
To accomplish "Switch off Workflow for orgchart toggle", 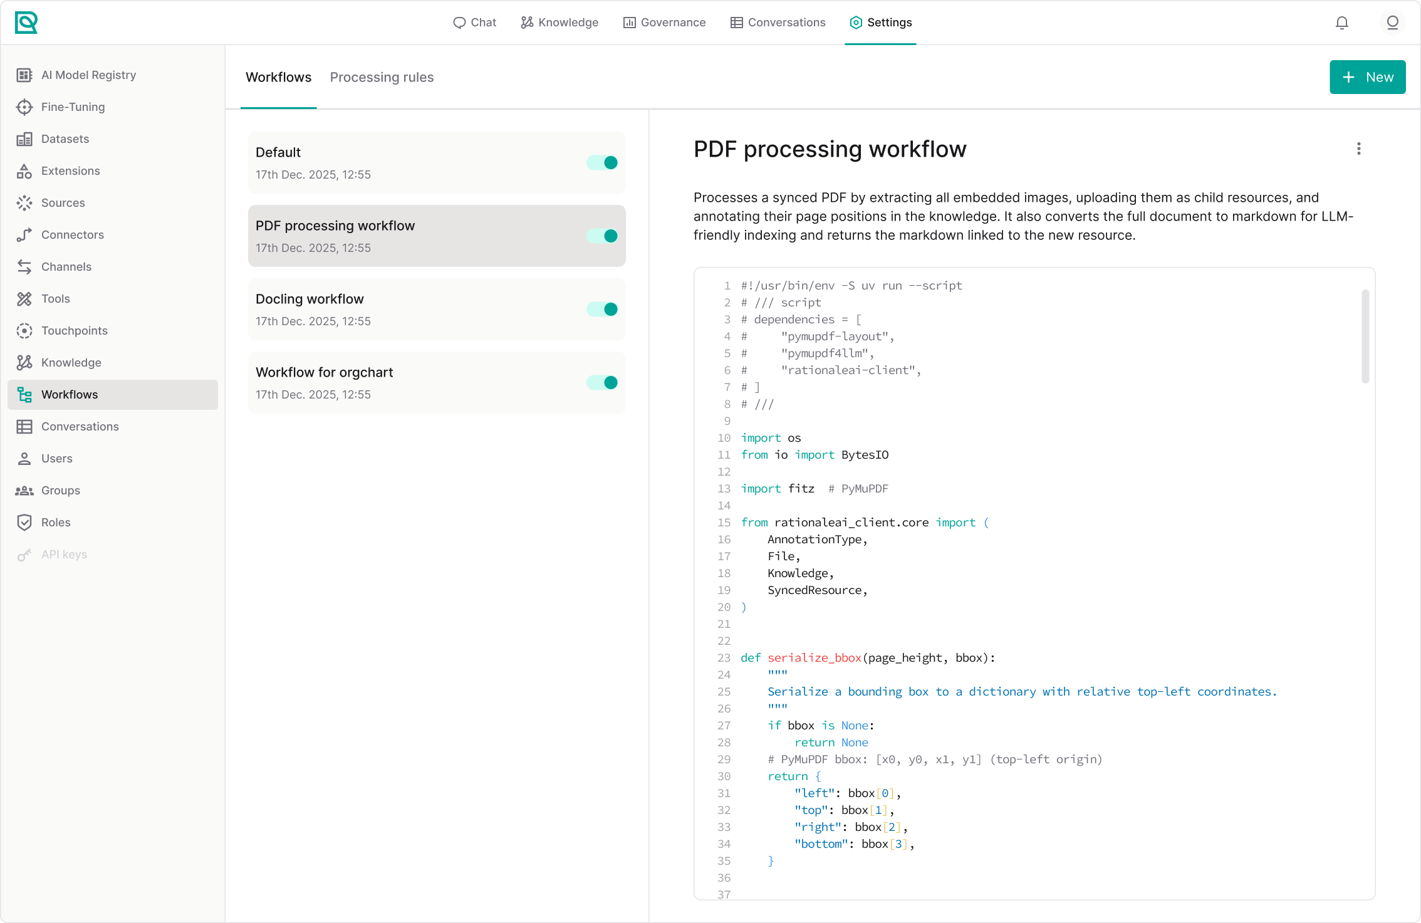I will coord(602,383).
